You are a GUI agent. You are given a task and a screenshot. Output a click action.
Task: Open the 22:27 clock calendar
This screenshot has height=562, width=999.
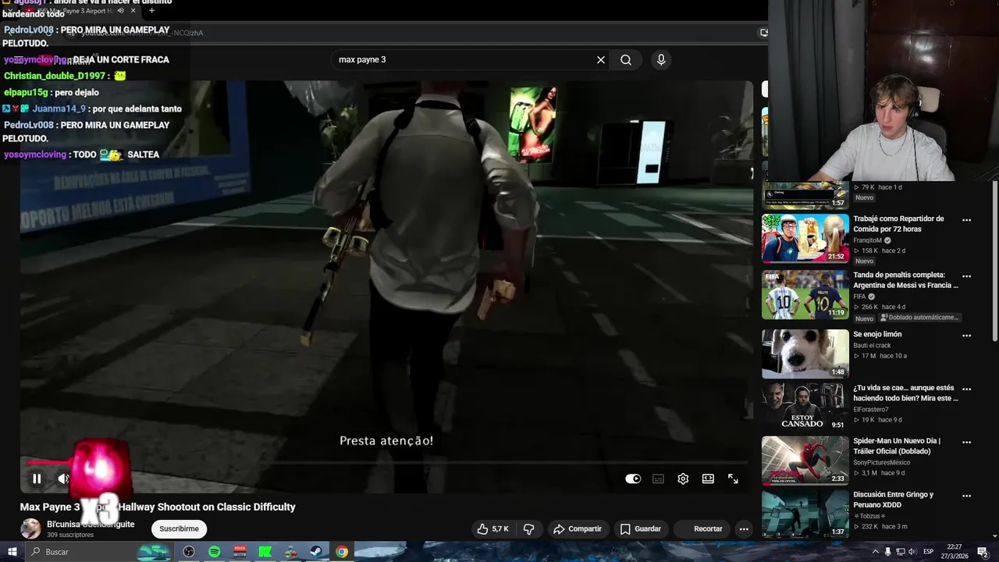[x=955, y=552]
